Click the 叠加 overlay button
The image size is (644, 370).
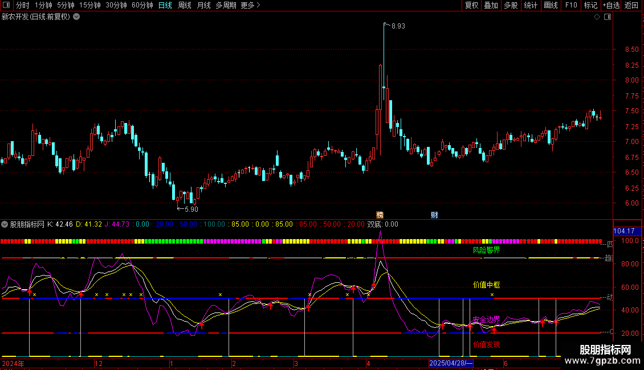click(491, 5)
